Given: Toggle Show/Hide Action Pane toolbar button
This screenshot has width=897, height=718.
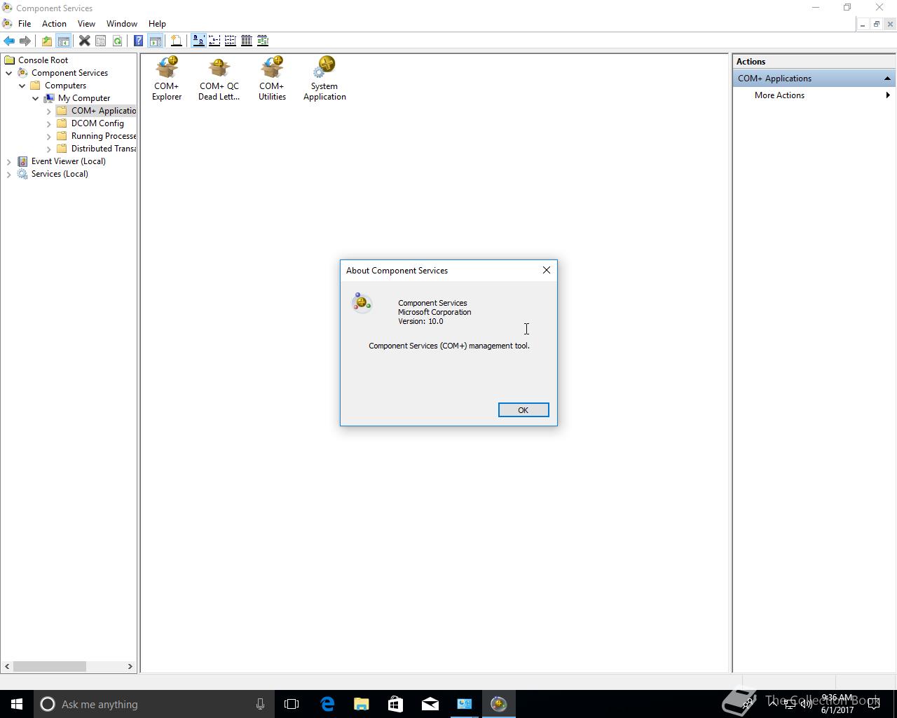Looking at the screenshot, I should 156,41.
